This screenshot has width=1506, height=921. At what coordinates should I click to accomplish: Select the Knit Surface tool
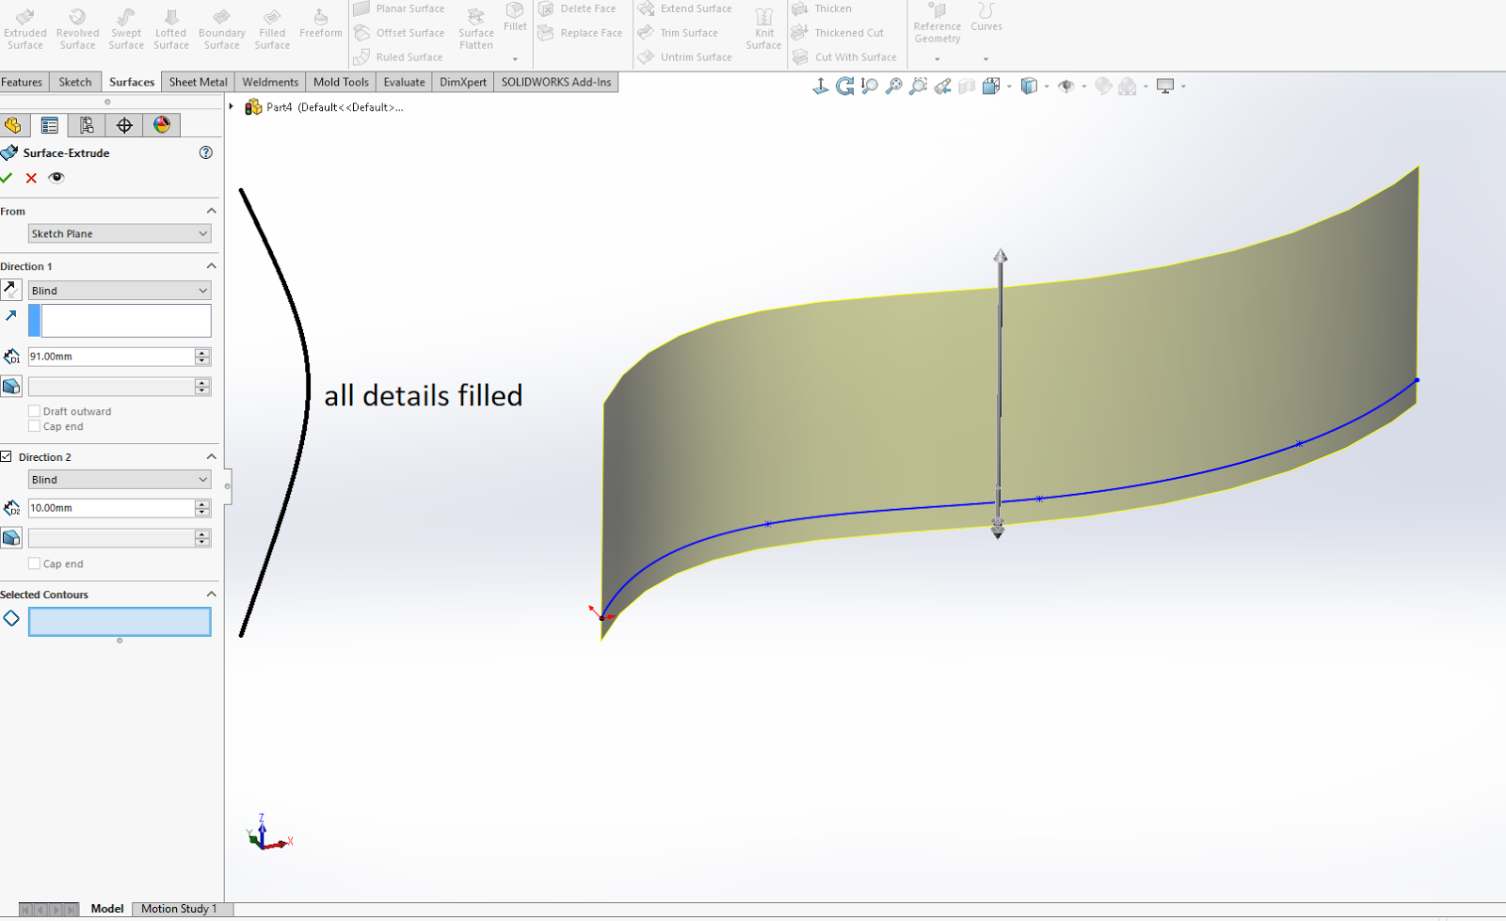point(763,28)
